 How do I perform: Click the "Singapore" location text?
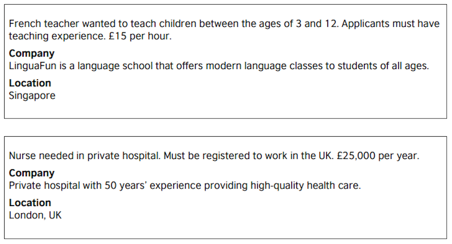click(x=32, y=96)
